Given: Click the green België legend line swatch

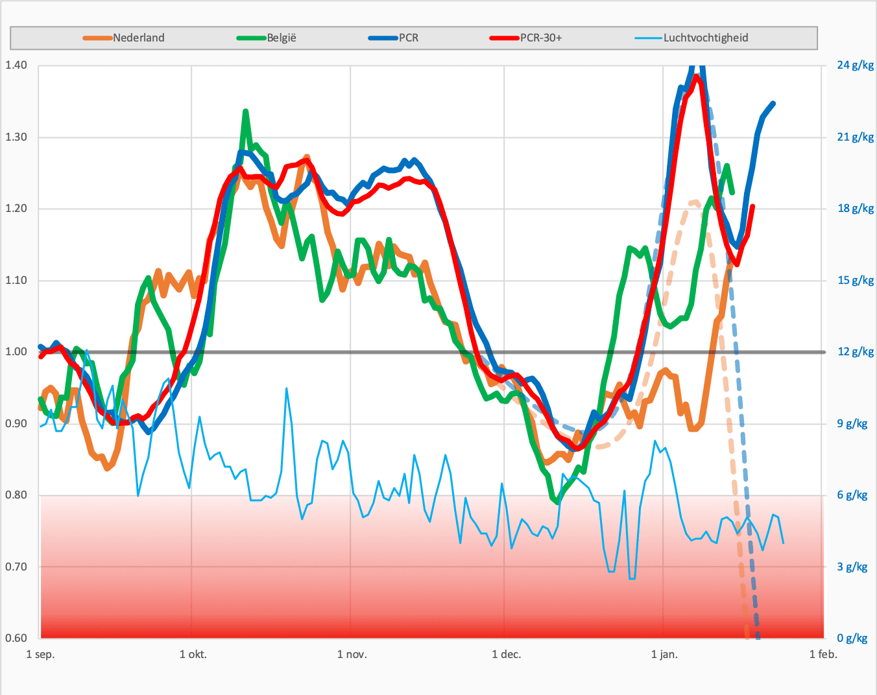Looking at the screenshot, I should coord(252,38).
